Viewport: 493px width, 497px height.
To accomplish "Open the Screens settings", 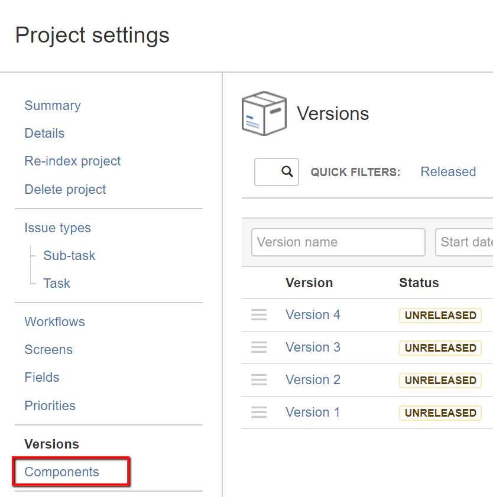I will [48, 350].
